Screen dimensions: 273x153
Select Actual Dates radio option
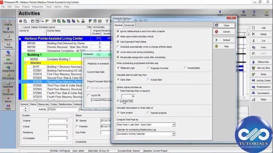pos(185,68)
